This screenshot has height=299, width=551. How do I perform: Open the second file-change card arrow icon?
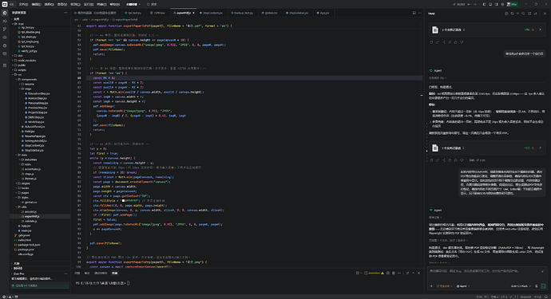(x=540, y=148)
